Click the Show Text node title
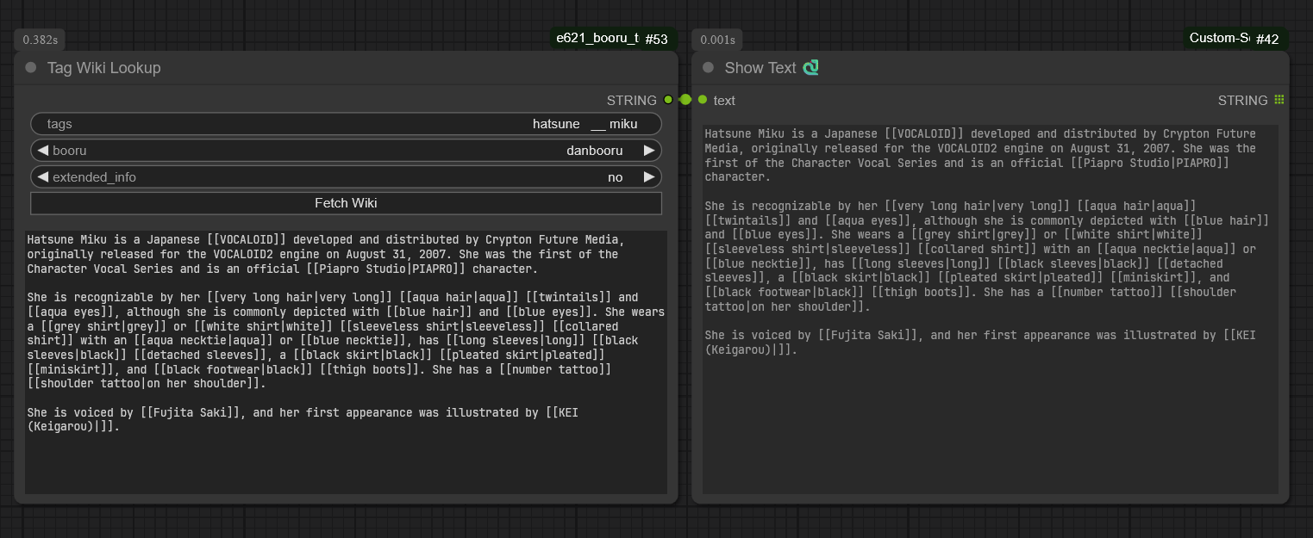Viewport: 1313px width, 538px height. tap(760, 68)
